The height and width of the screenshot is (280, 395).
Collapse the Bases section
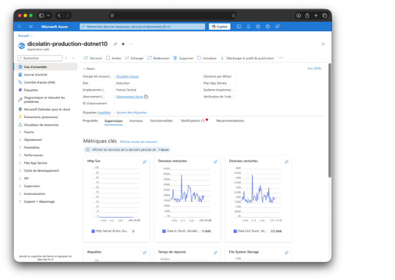pos(89,69)
